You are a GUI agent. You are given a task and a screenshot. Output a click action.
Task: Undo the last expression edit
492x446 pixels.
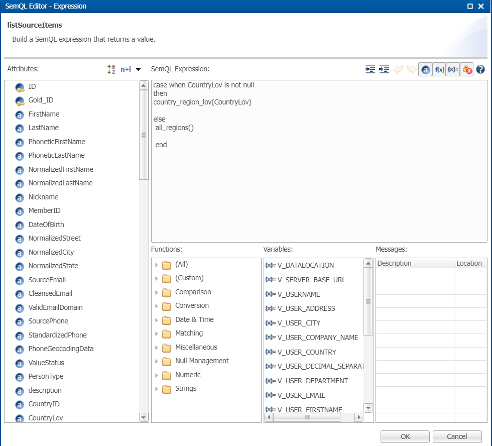point(398,69)
